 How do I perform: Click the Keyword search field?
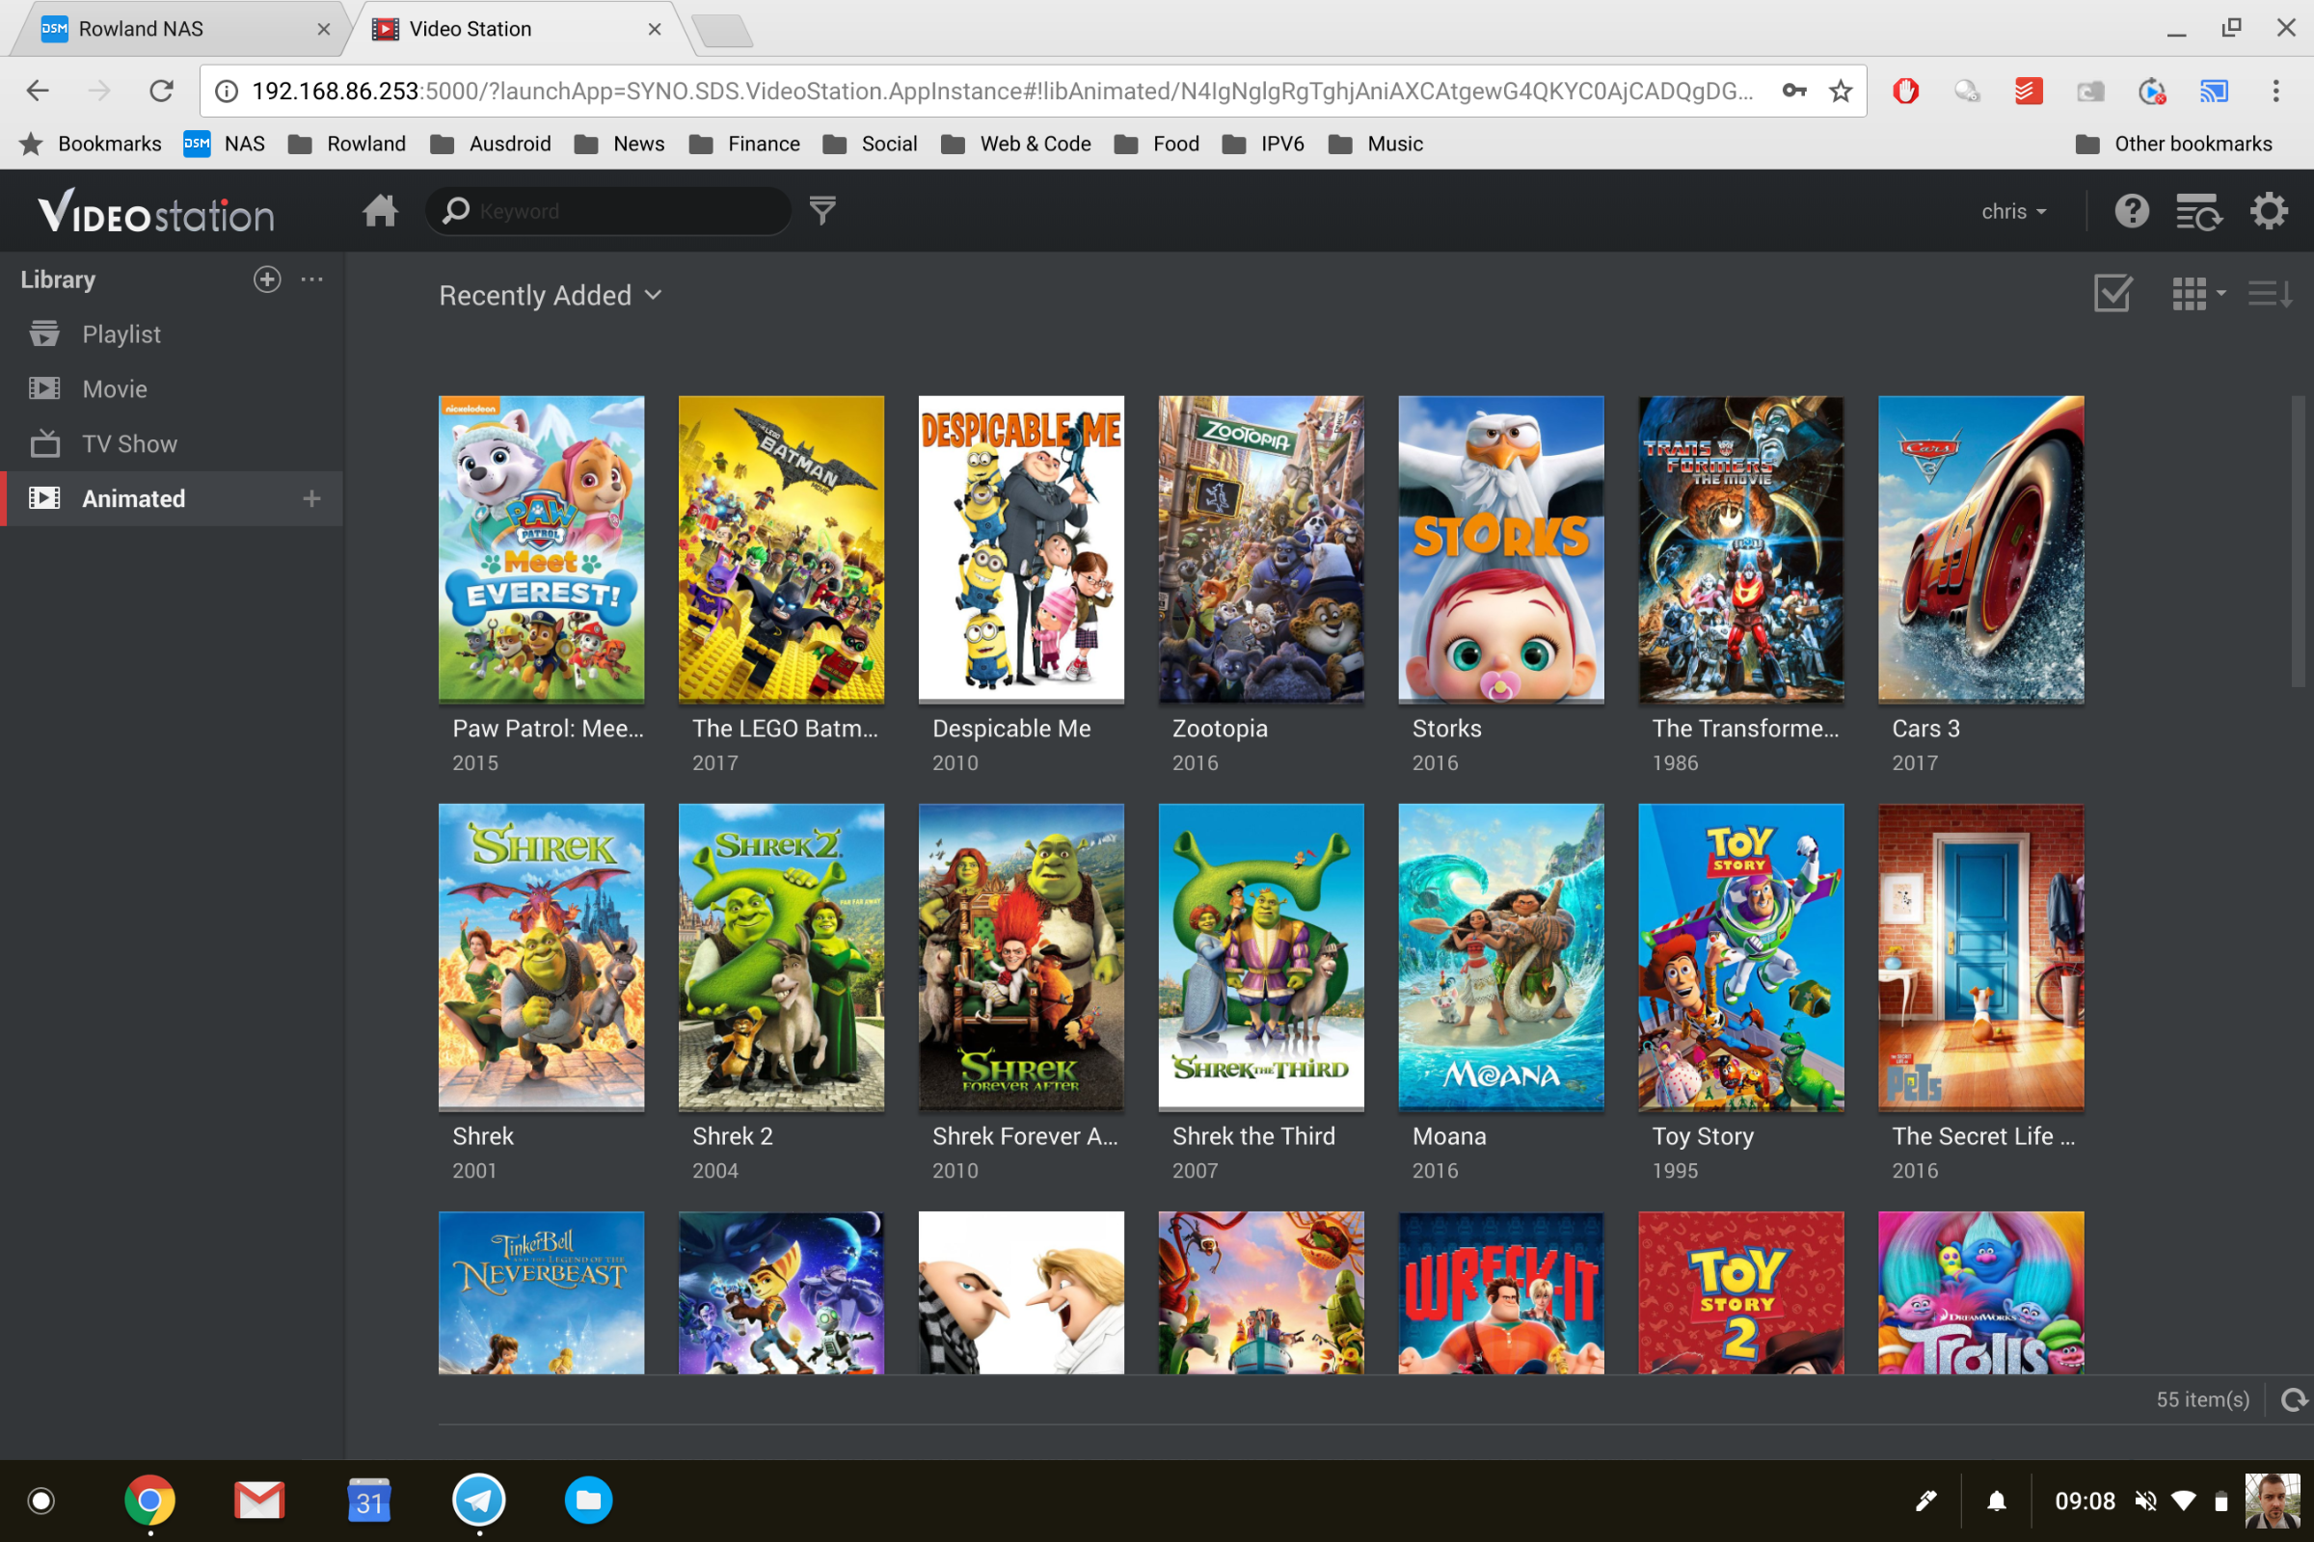click(x=608, y=210)
